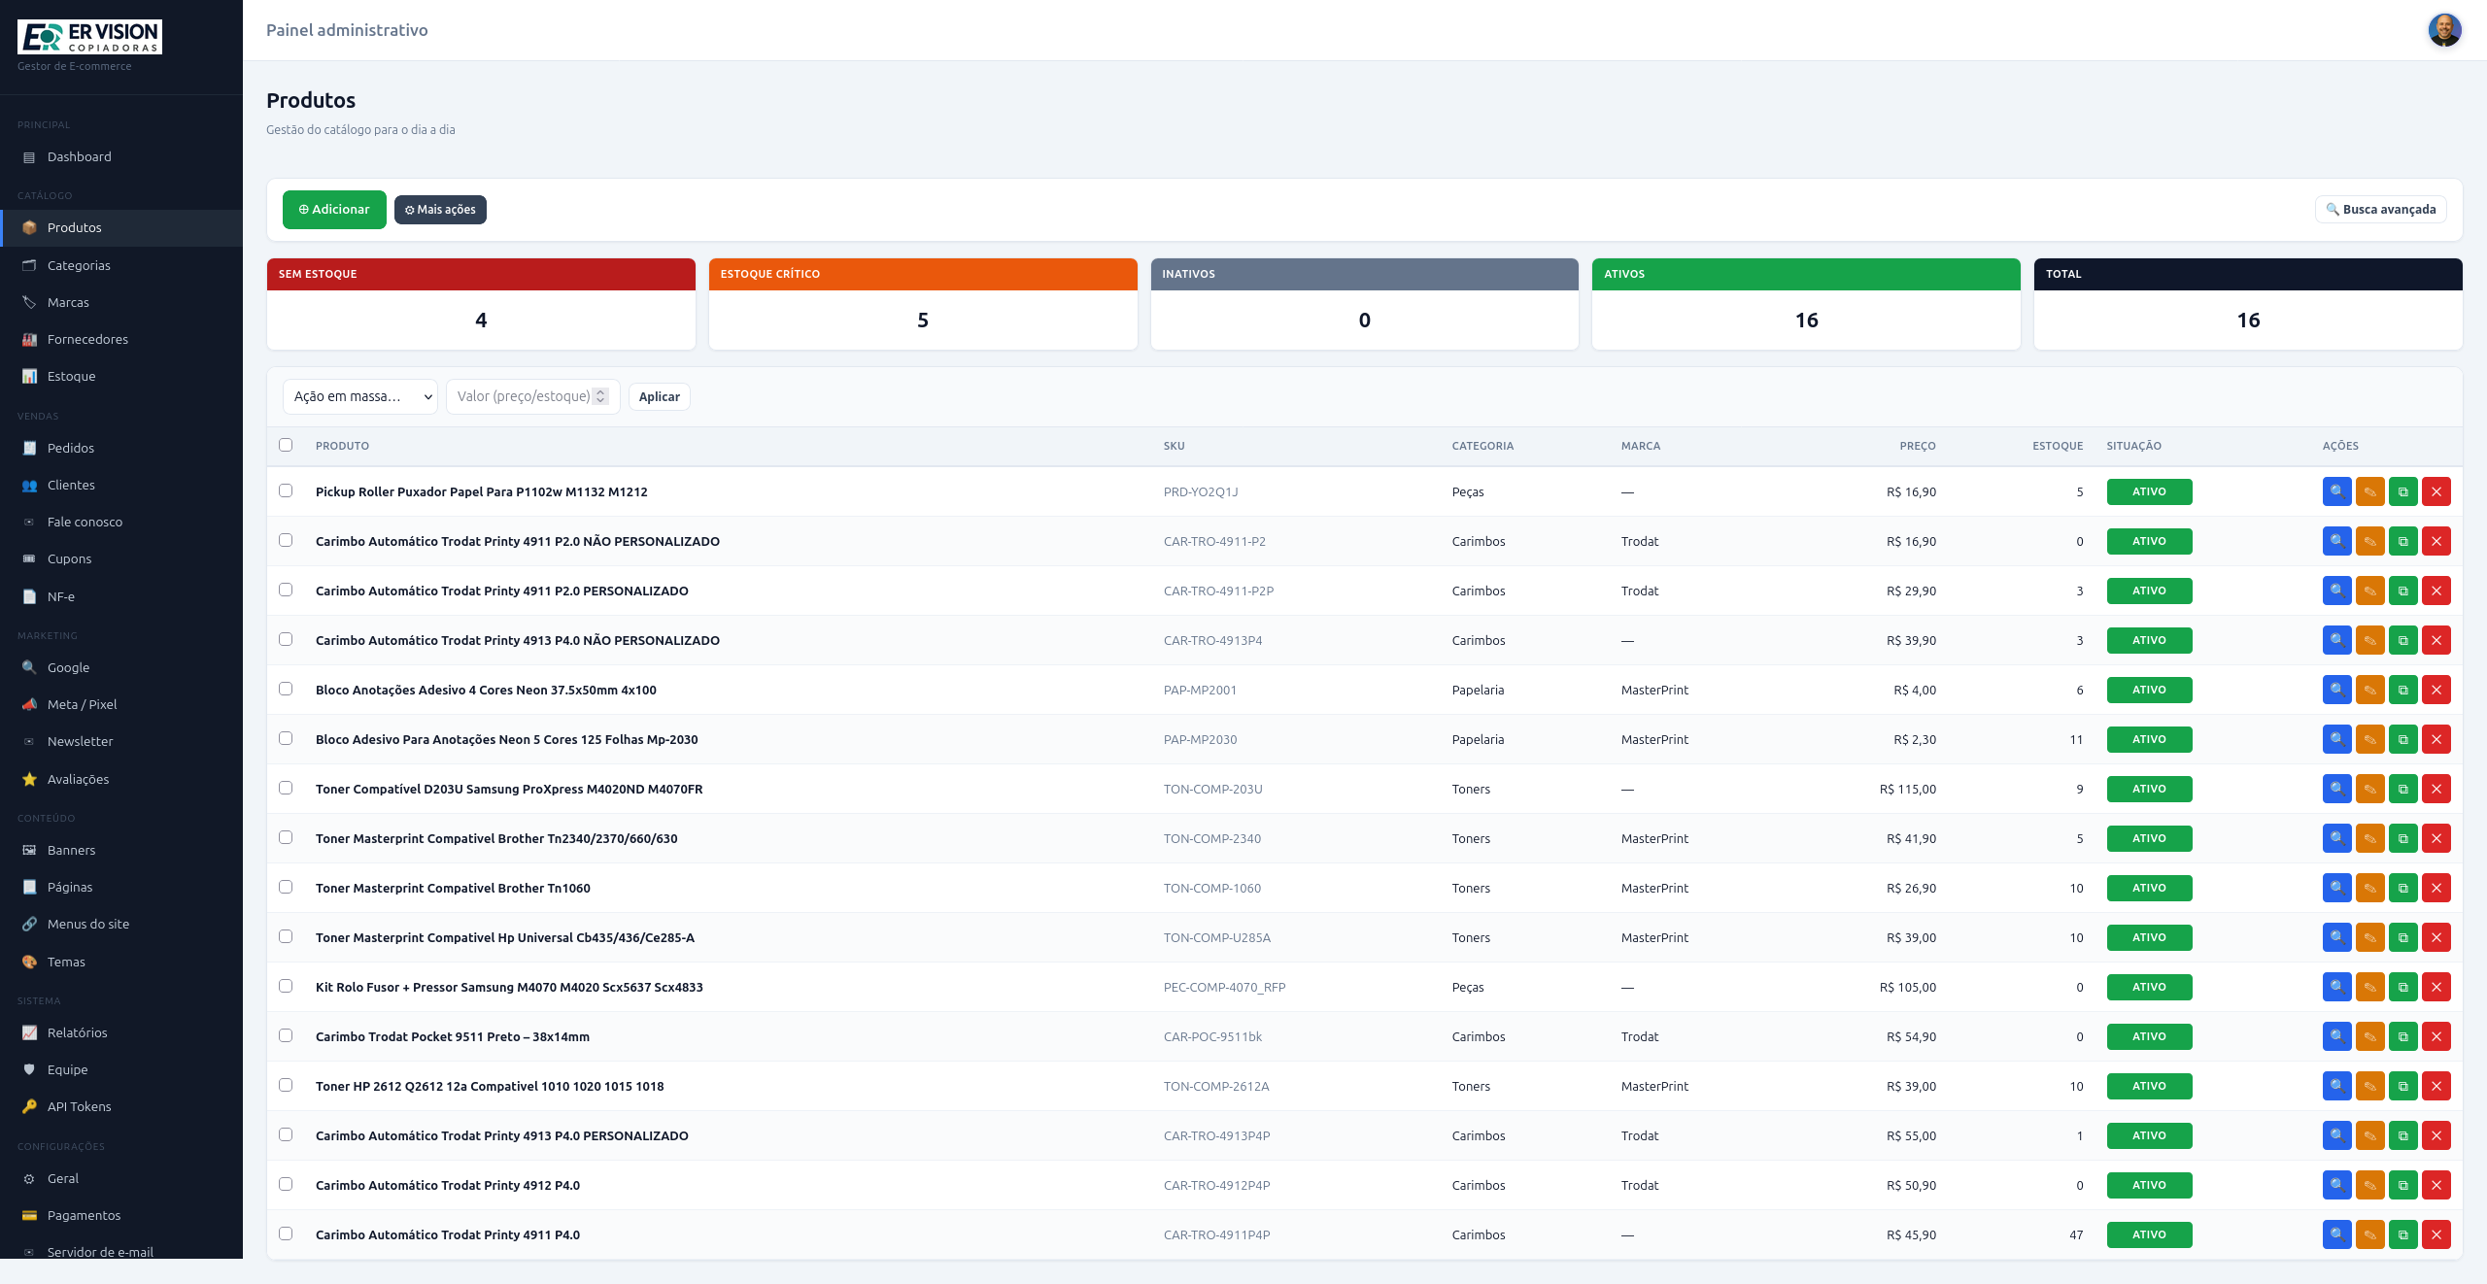Edit the Bloco Adesivo Mp-2030 product

point(2369,739)
